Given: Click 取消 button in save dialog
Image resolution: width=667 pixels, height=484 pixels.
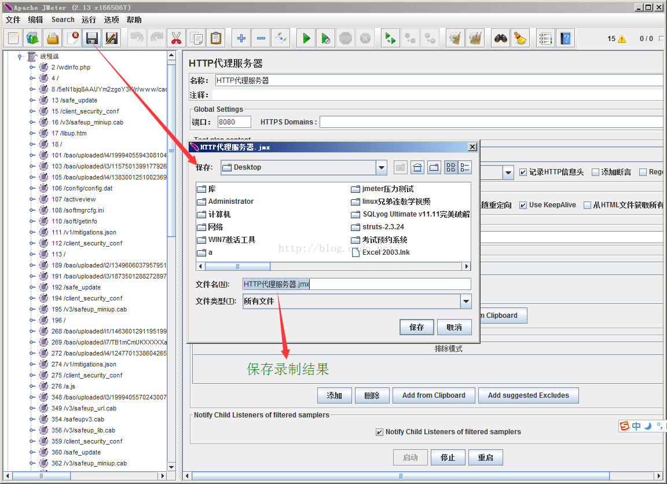Looking at the screenshot, I should pos(455,327).
